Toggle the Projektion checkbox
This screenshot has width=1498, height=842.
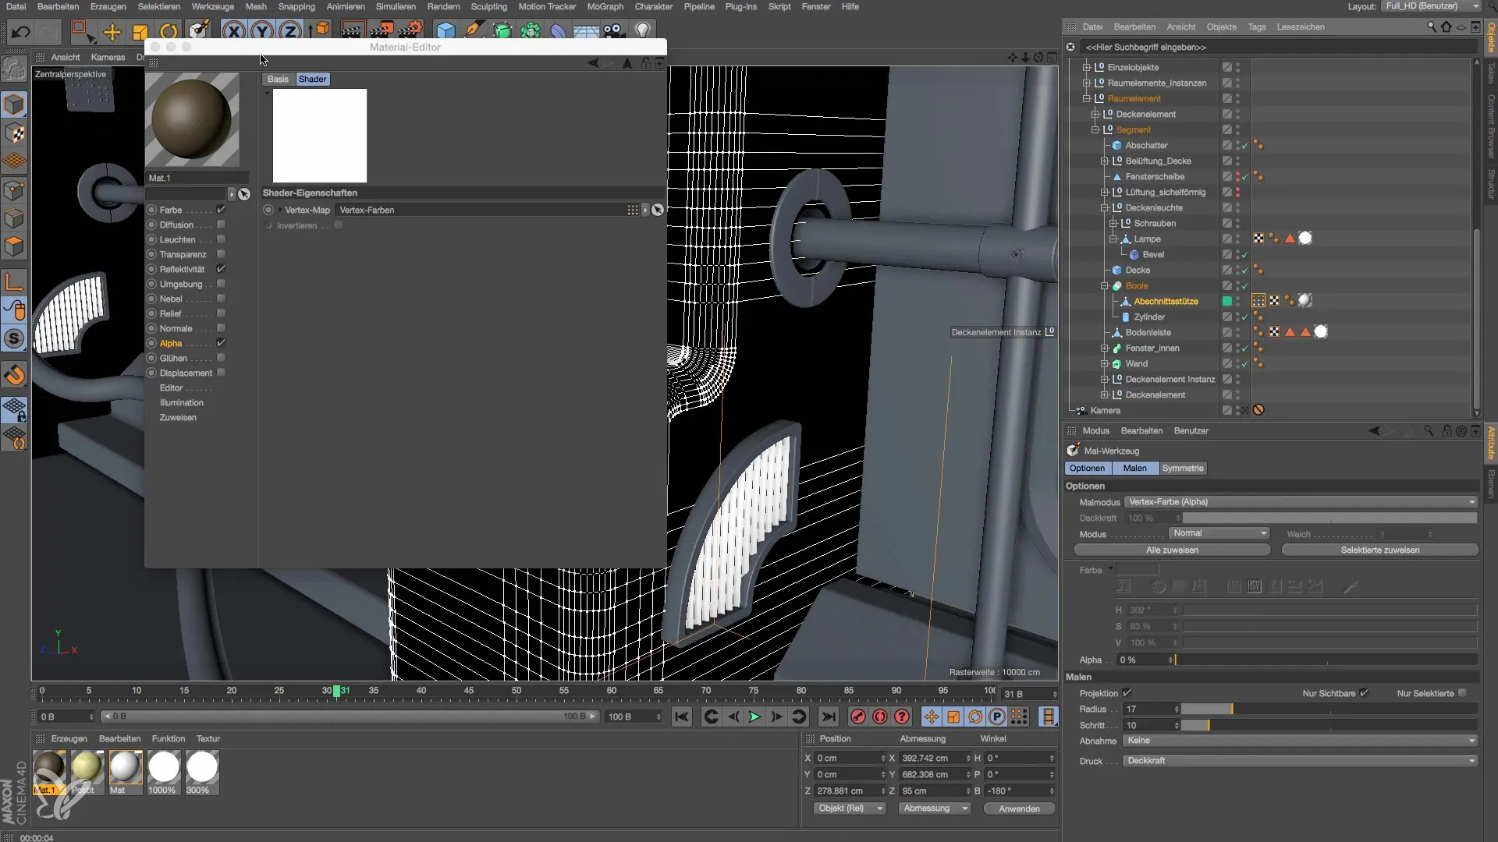1127,693
